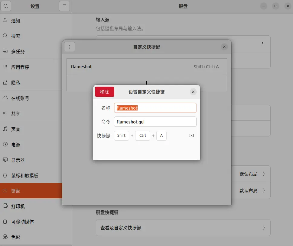This screenshot has width=293, height=246.
Task: Click the 共享 share icon in sidebar
Action: pyautogui.click(x=5, y=113)
